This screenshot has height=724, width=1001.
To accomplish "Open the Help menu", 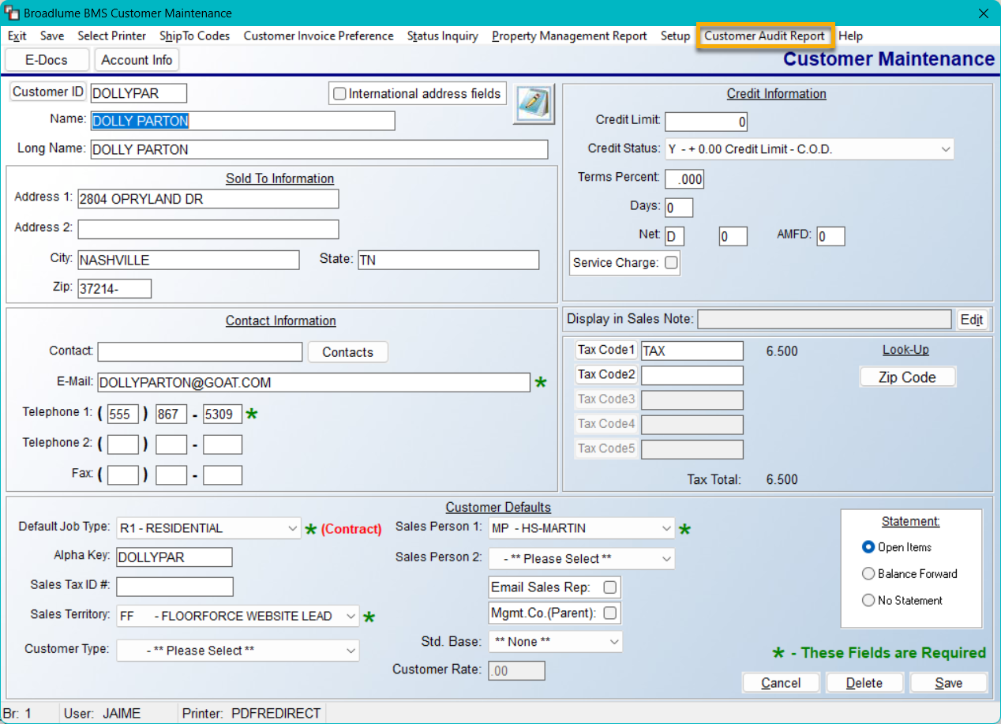I will click(850, 36).
